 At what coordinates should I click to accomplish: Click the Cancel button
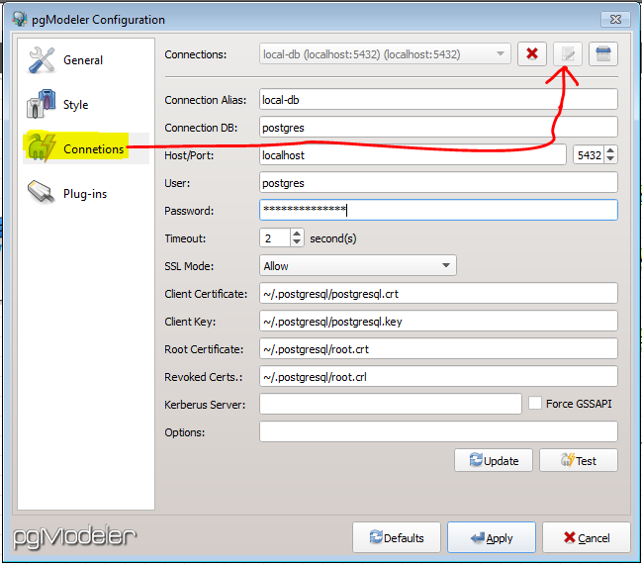(x=587, y=537)
